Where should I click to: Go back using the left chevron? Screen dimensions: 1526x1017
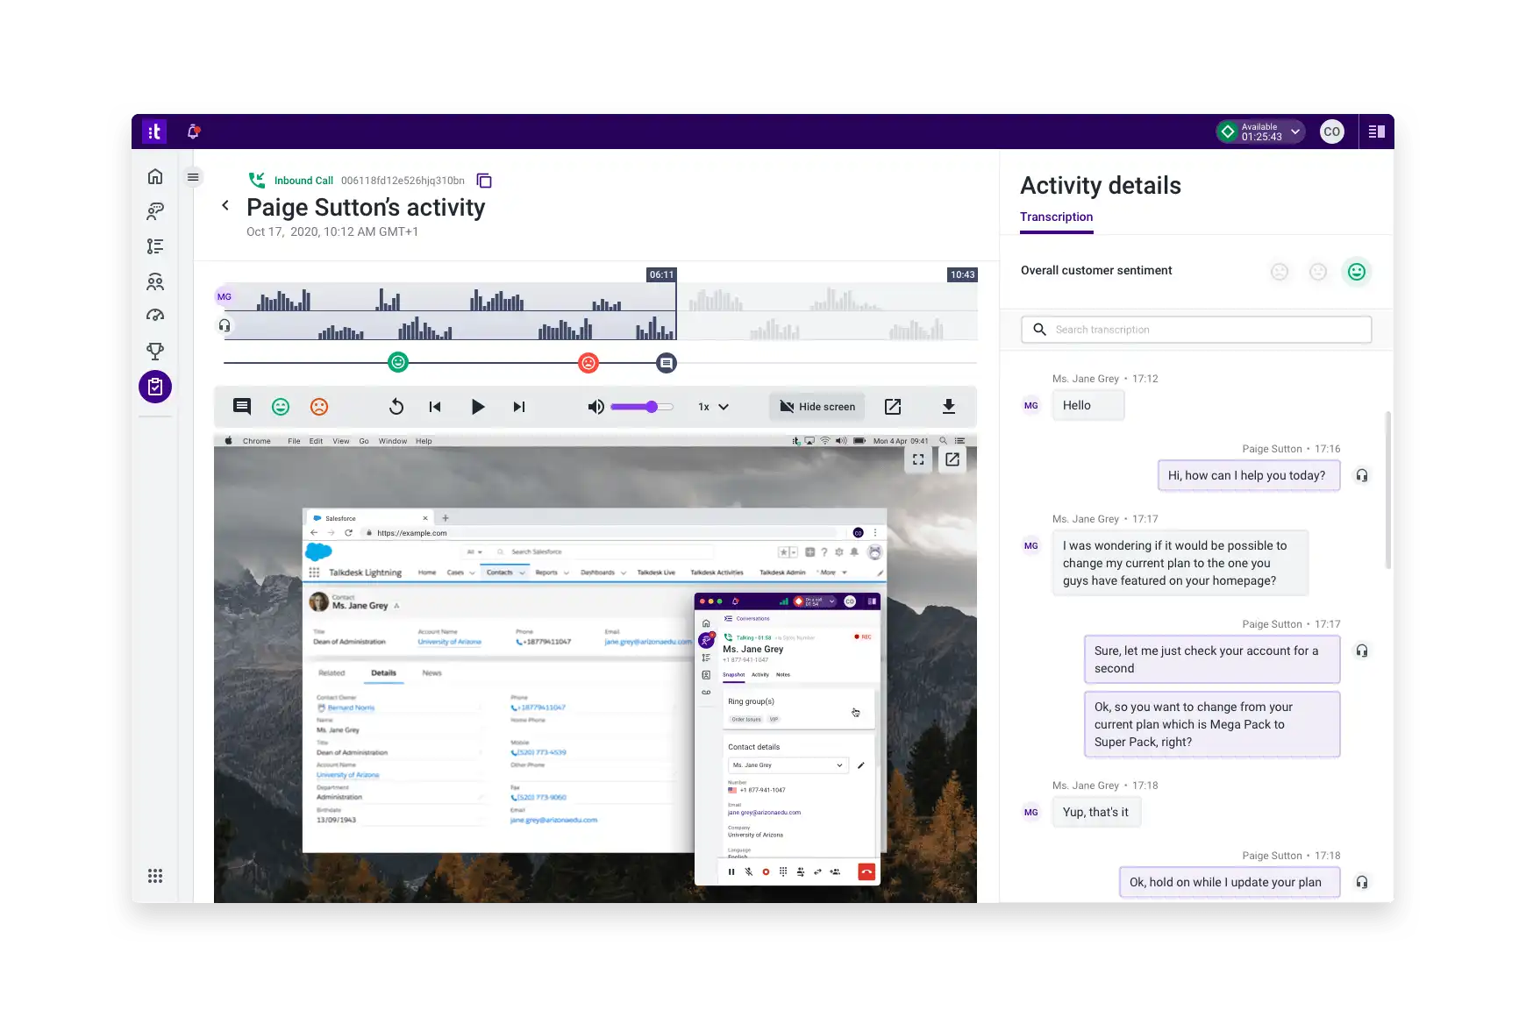point(225,205)
